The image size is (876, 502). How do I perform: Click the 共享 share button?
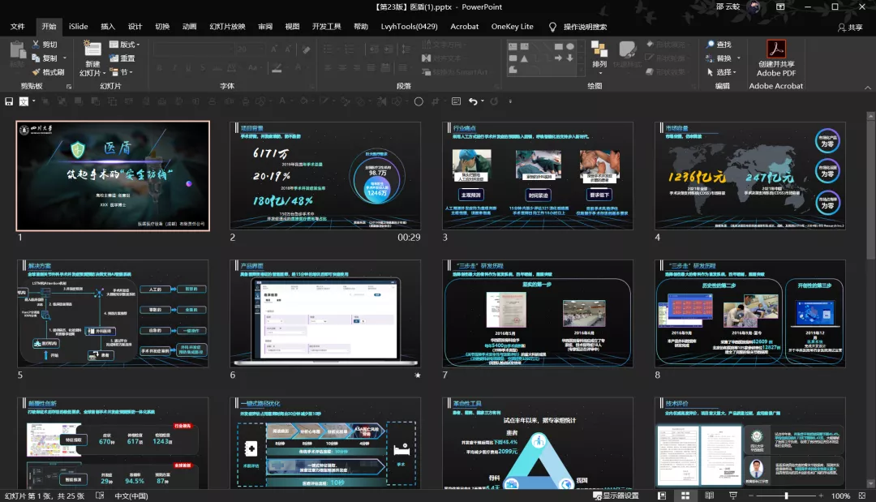[850, 28]
